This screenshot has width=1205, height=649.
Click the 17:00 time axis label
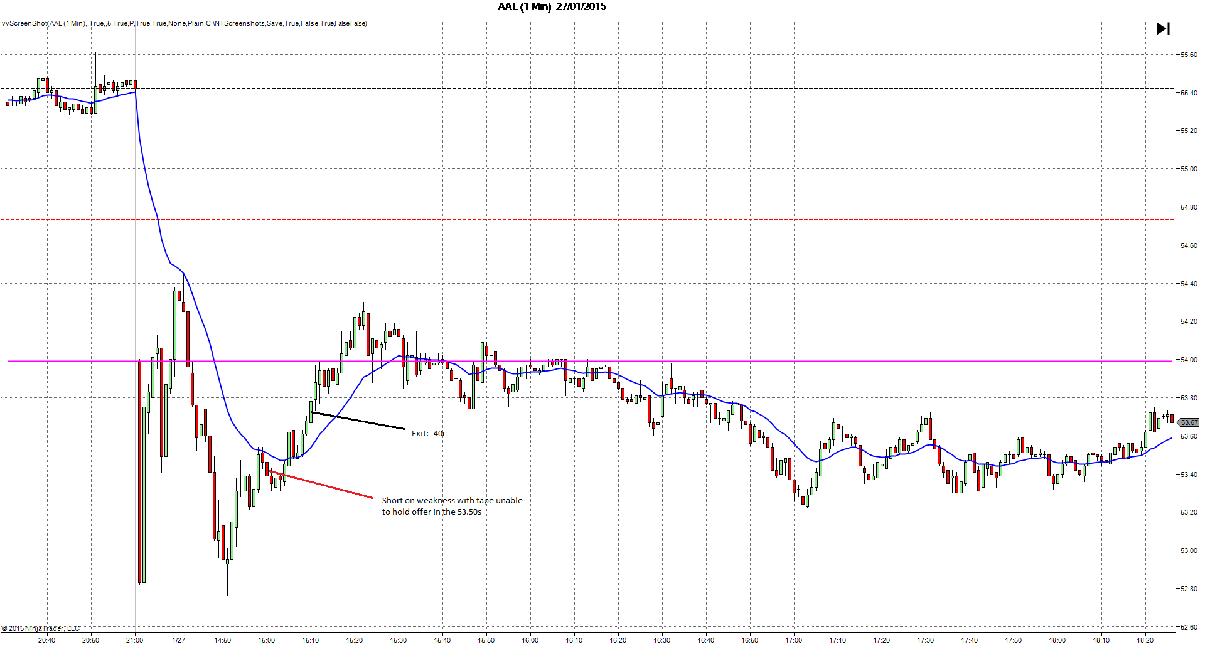(x=793, y=640)
